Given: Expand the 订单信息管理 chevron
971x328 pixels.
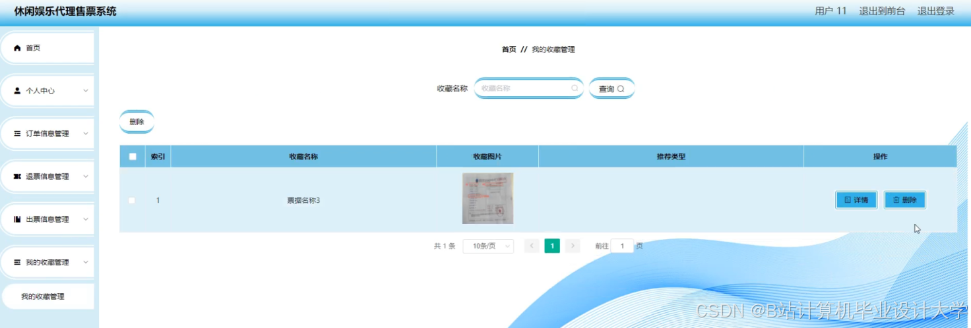Looking at the screenshot, I should [86, 134].
